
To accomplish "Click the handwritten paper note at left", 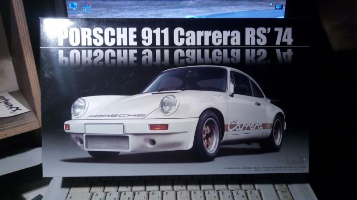I will tap(12, 105).
